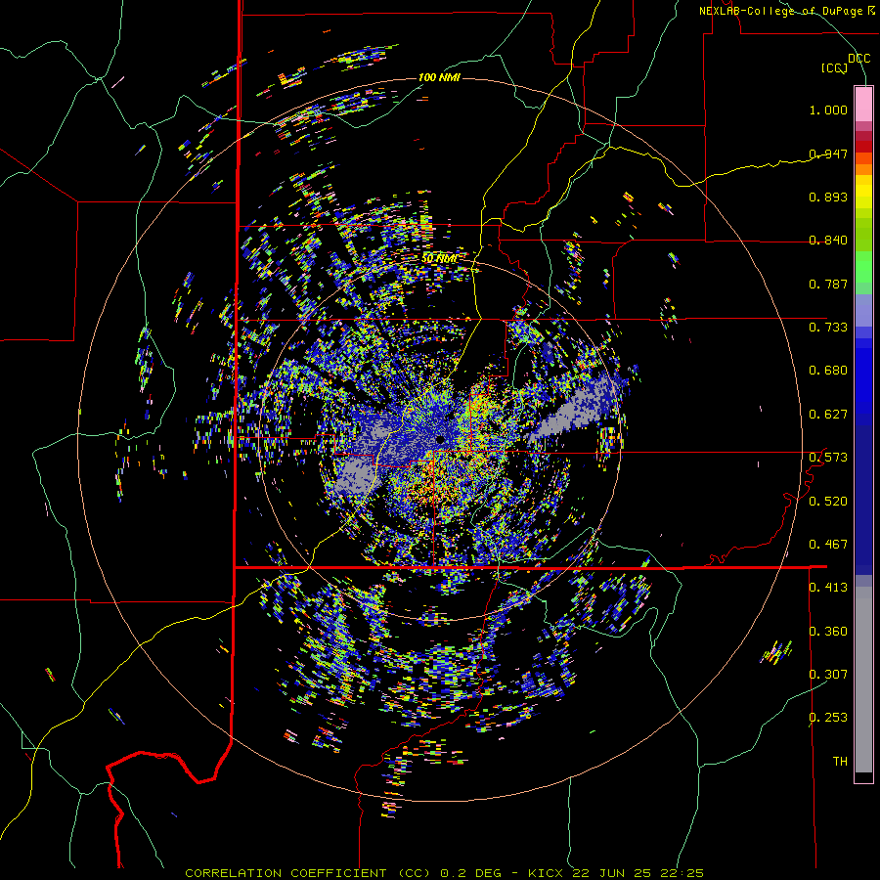Click the 50 NMI range ring label
880x880 pixels.
(439, 258)
